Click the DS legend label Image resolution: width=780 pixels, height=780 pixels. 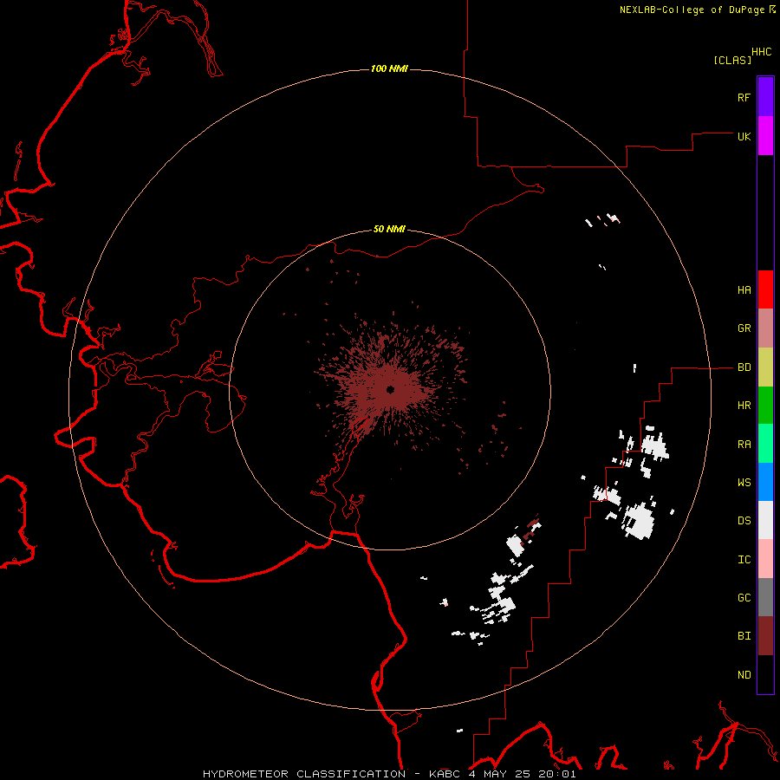coord(744,521)
